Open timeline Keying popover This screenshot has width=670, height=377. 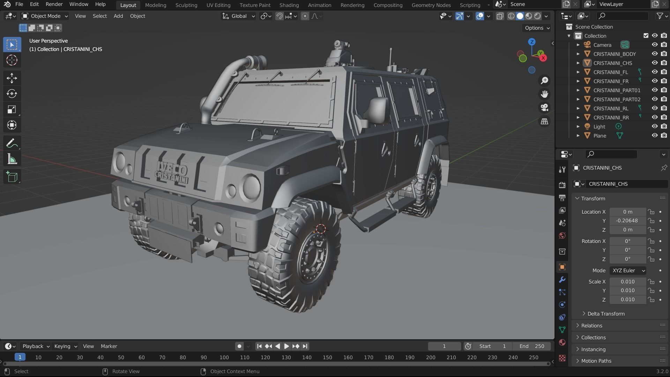pyautogui.click(x=65, y=346)
